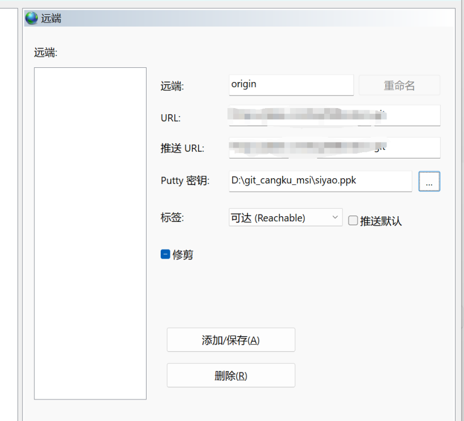
Task: Click the Putty 密钥 label
Action: click(185, 181)
